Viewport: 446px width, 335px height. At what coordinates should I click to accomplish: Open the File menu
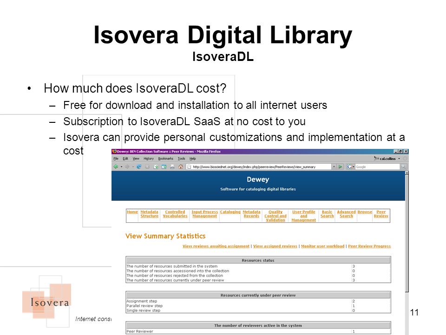(x=116, y=158)
